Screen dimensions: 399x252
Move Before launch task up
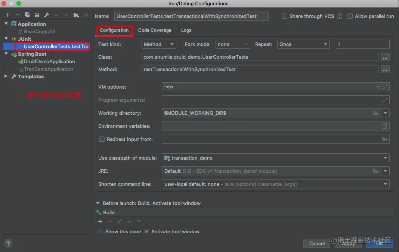[x=129, y=221]
